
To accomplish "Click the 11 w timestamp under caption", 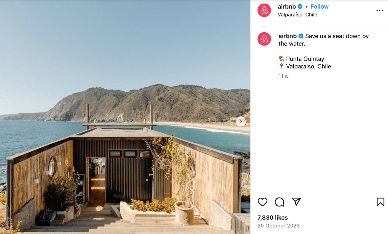I will (283, 76).
